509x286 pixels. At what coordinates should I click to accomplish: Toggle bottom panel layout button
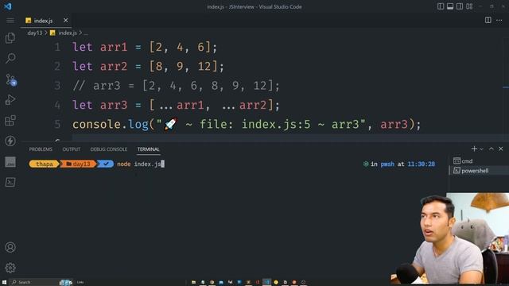450,6
